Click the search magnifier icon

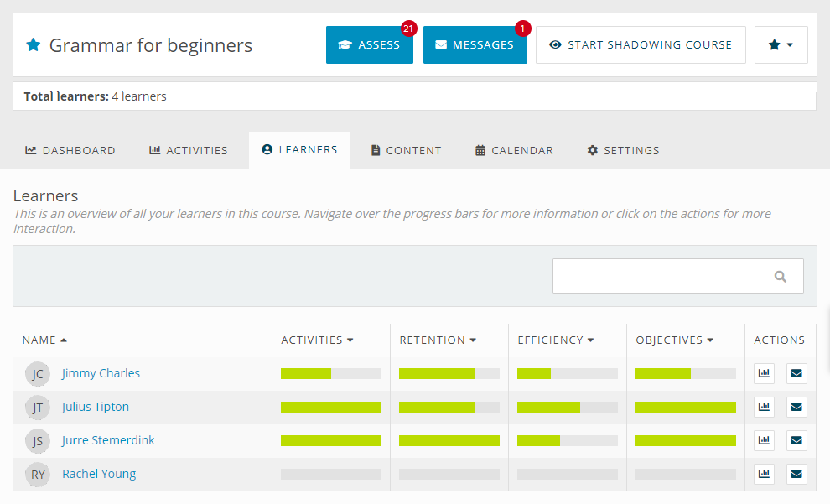pos(781,275)
